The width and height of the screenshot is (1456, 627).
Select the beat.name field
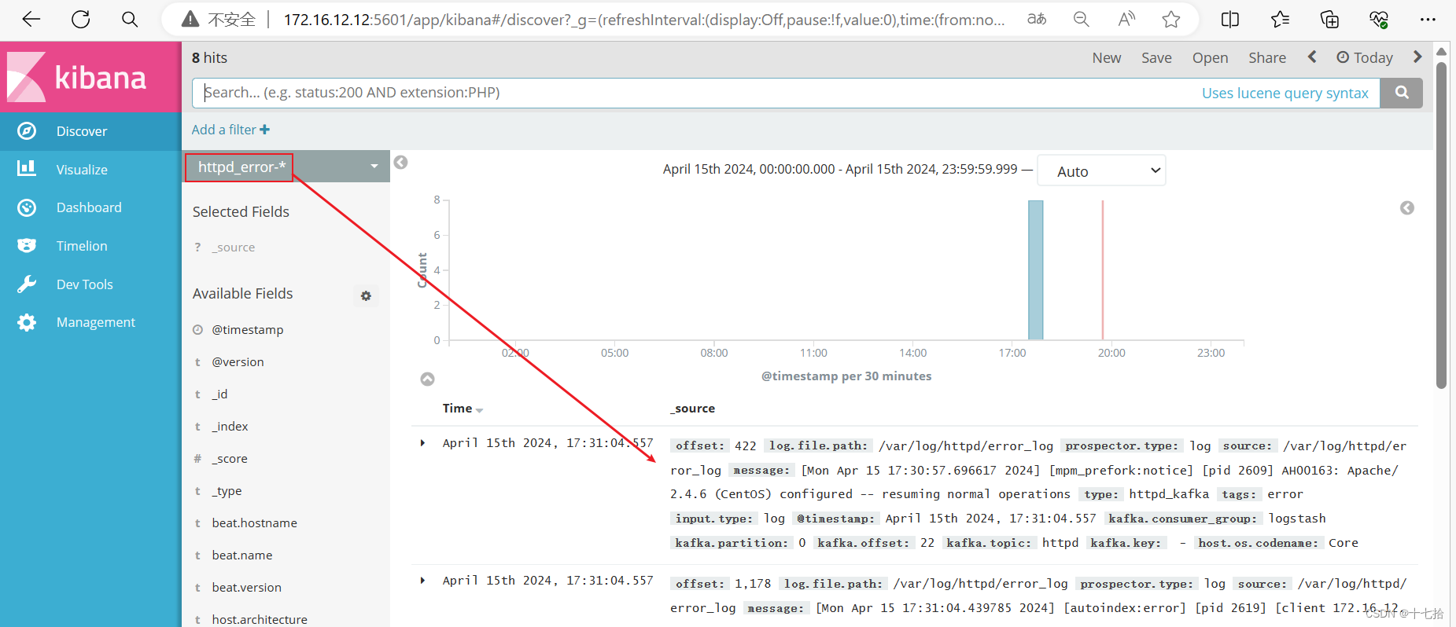click(241, 555)
